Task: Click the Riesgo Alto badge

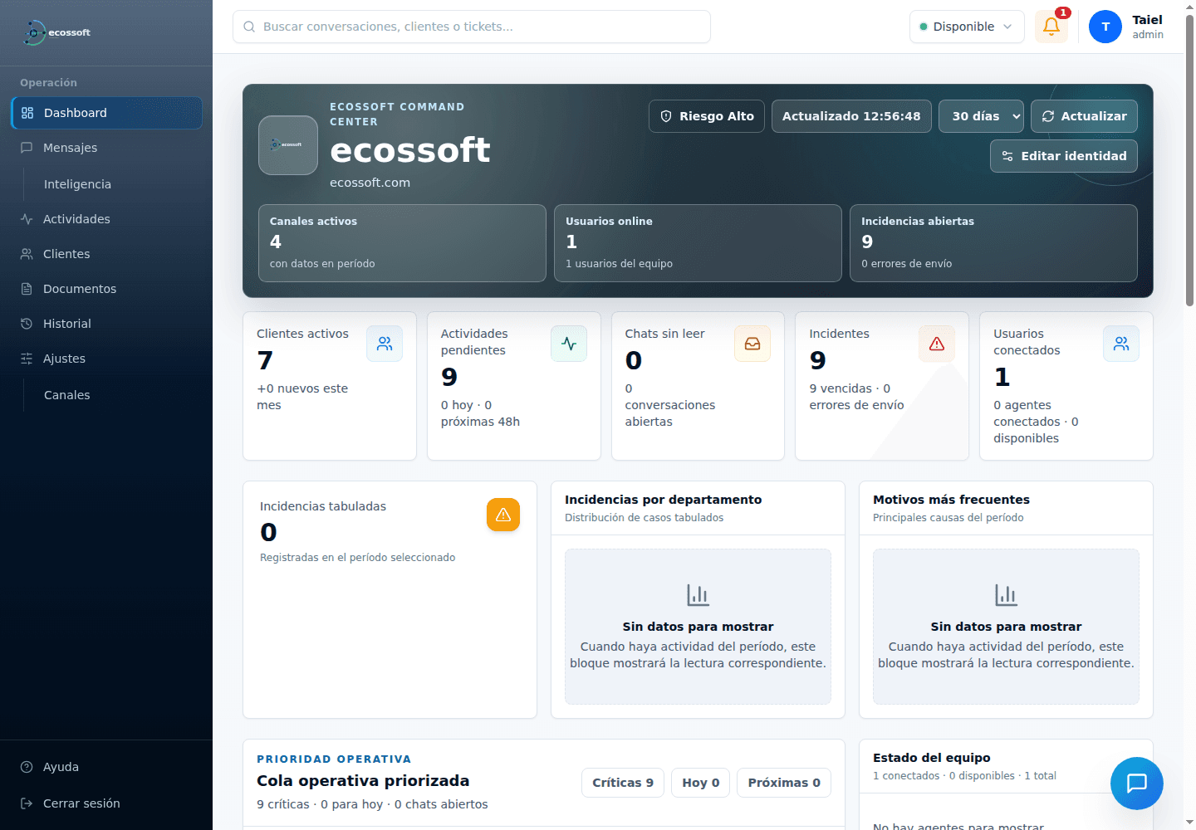Action: pyautogui.click(x=707, y=116)
